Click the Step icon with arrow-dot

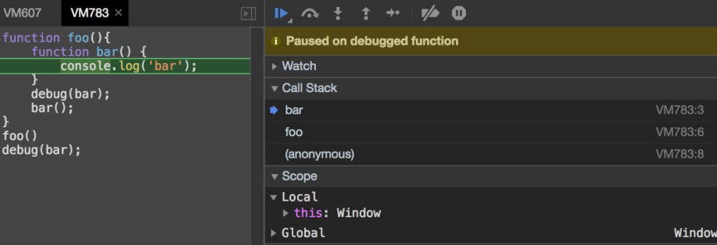(393, 13)
